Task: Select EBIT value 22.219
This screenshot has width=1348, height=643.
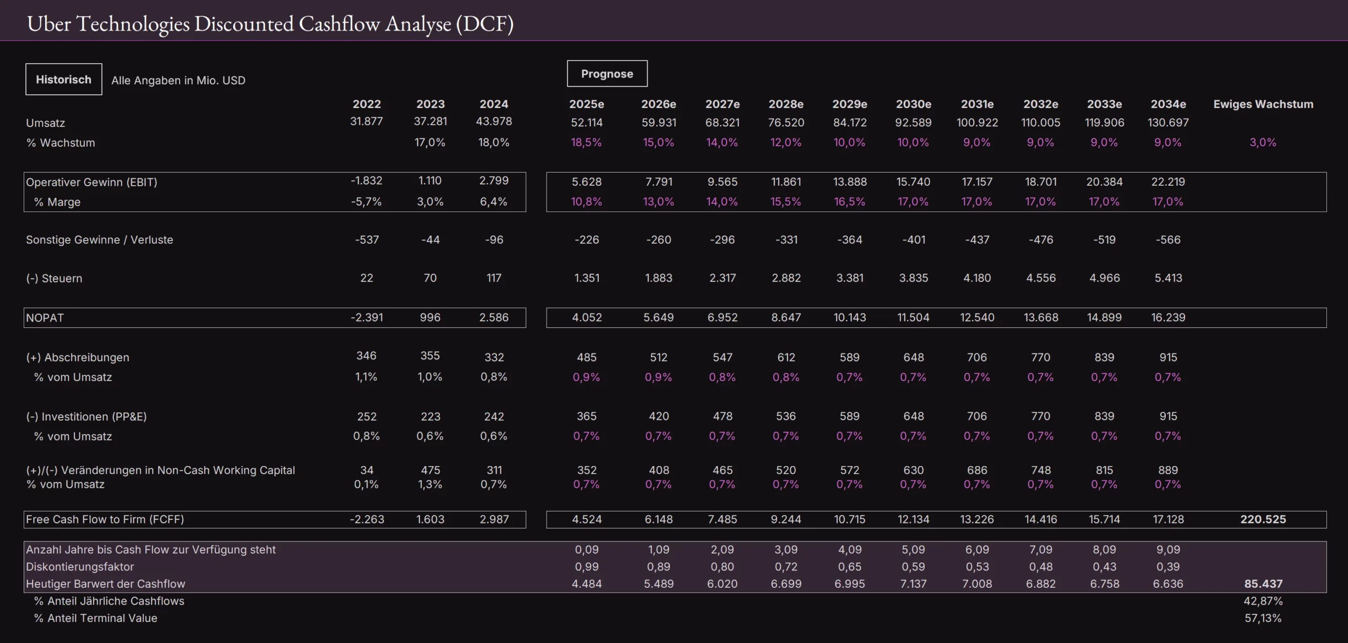Action: click(1168, 182)
